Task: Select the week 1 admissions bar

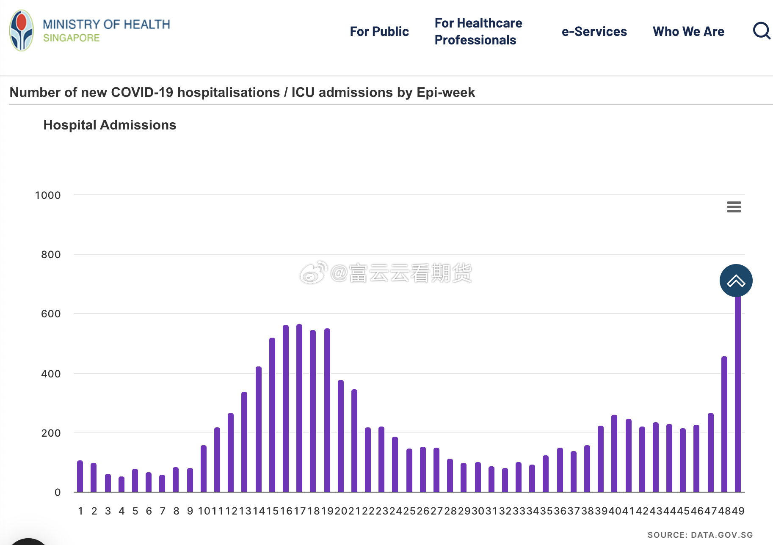Action: click(80, 476)
